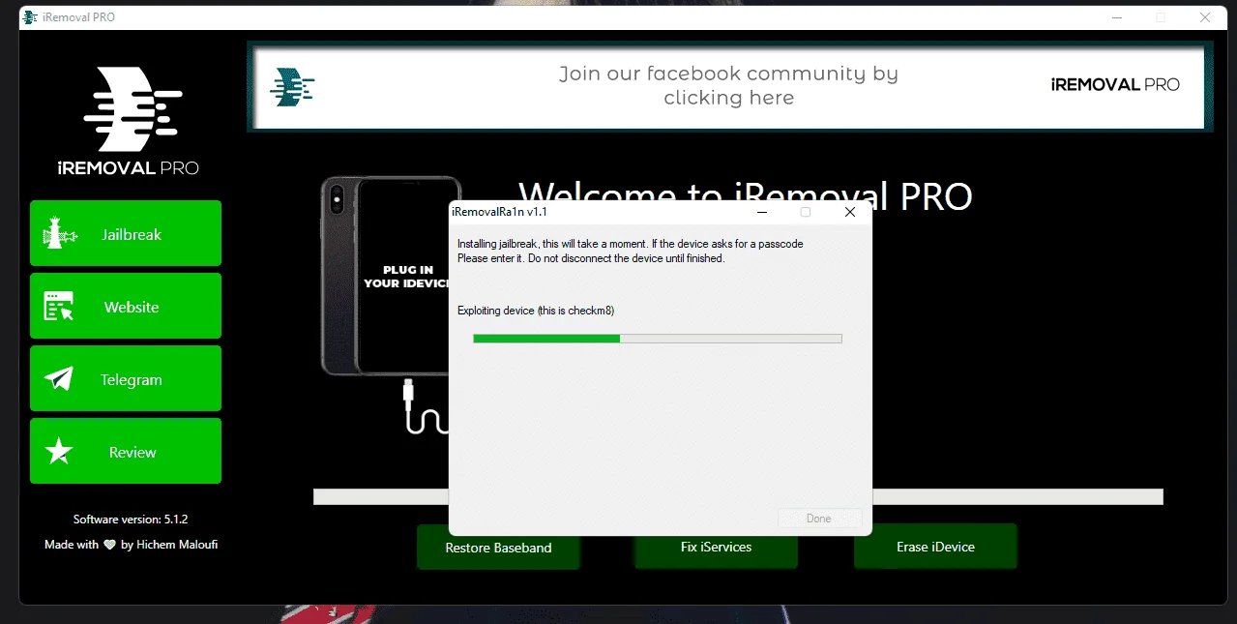1237x624 pixels.
Task: Click the Jailbreak chess-piece icon
Action: click(58, 234)
